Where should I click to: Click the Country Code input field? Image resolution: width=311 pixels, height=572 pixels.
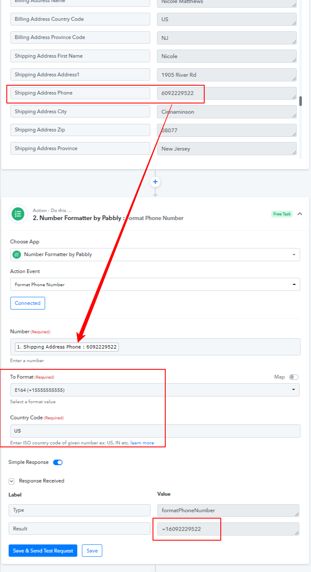[155, 431]
